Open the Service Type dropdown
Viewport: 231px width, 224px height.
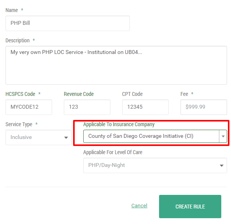(x=38, y=137)
